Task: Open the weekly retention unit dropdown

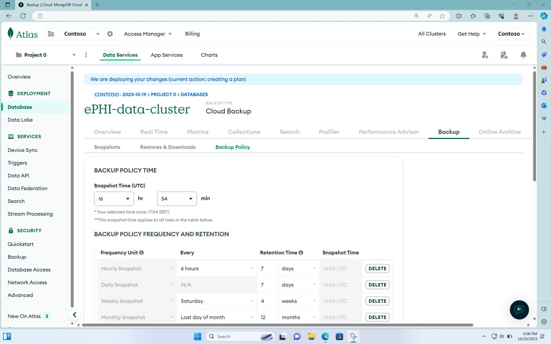Action: point(298,301)
